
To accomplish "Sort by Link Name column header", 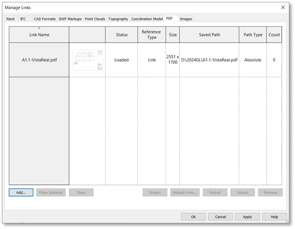I will (x=39, y=35).
